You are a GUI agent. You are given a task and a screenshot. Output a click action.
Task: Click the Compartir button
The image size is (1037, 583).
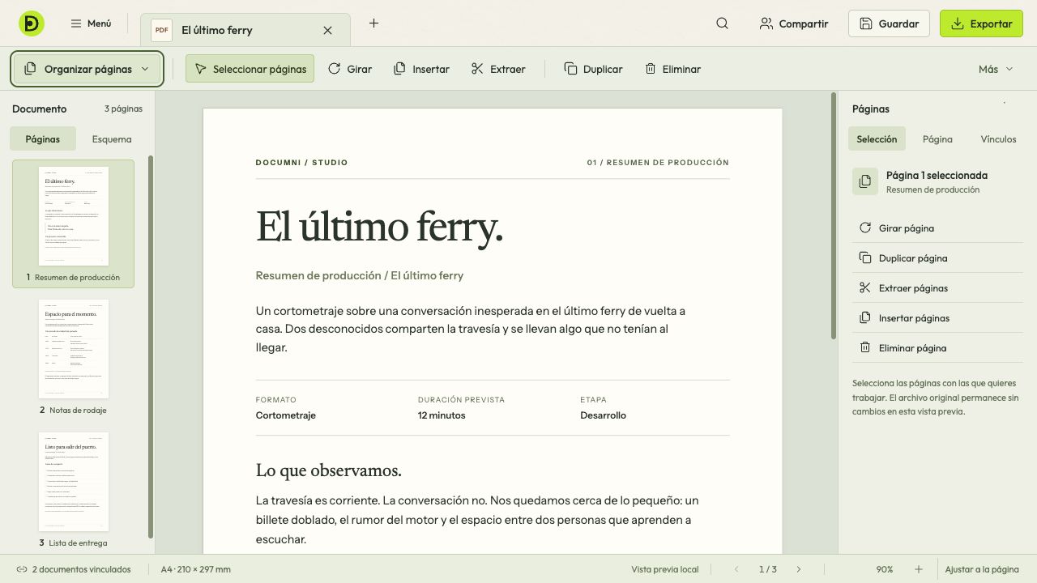tap(794, 23)
